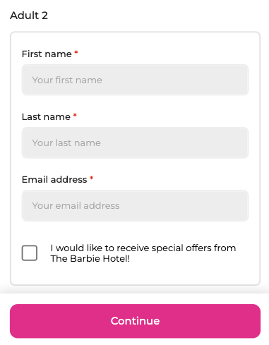Tick the special offers checkbox
Screen dimensions: 269x345
pos(30,253)
